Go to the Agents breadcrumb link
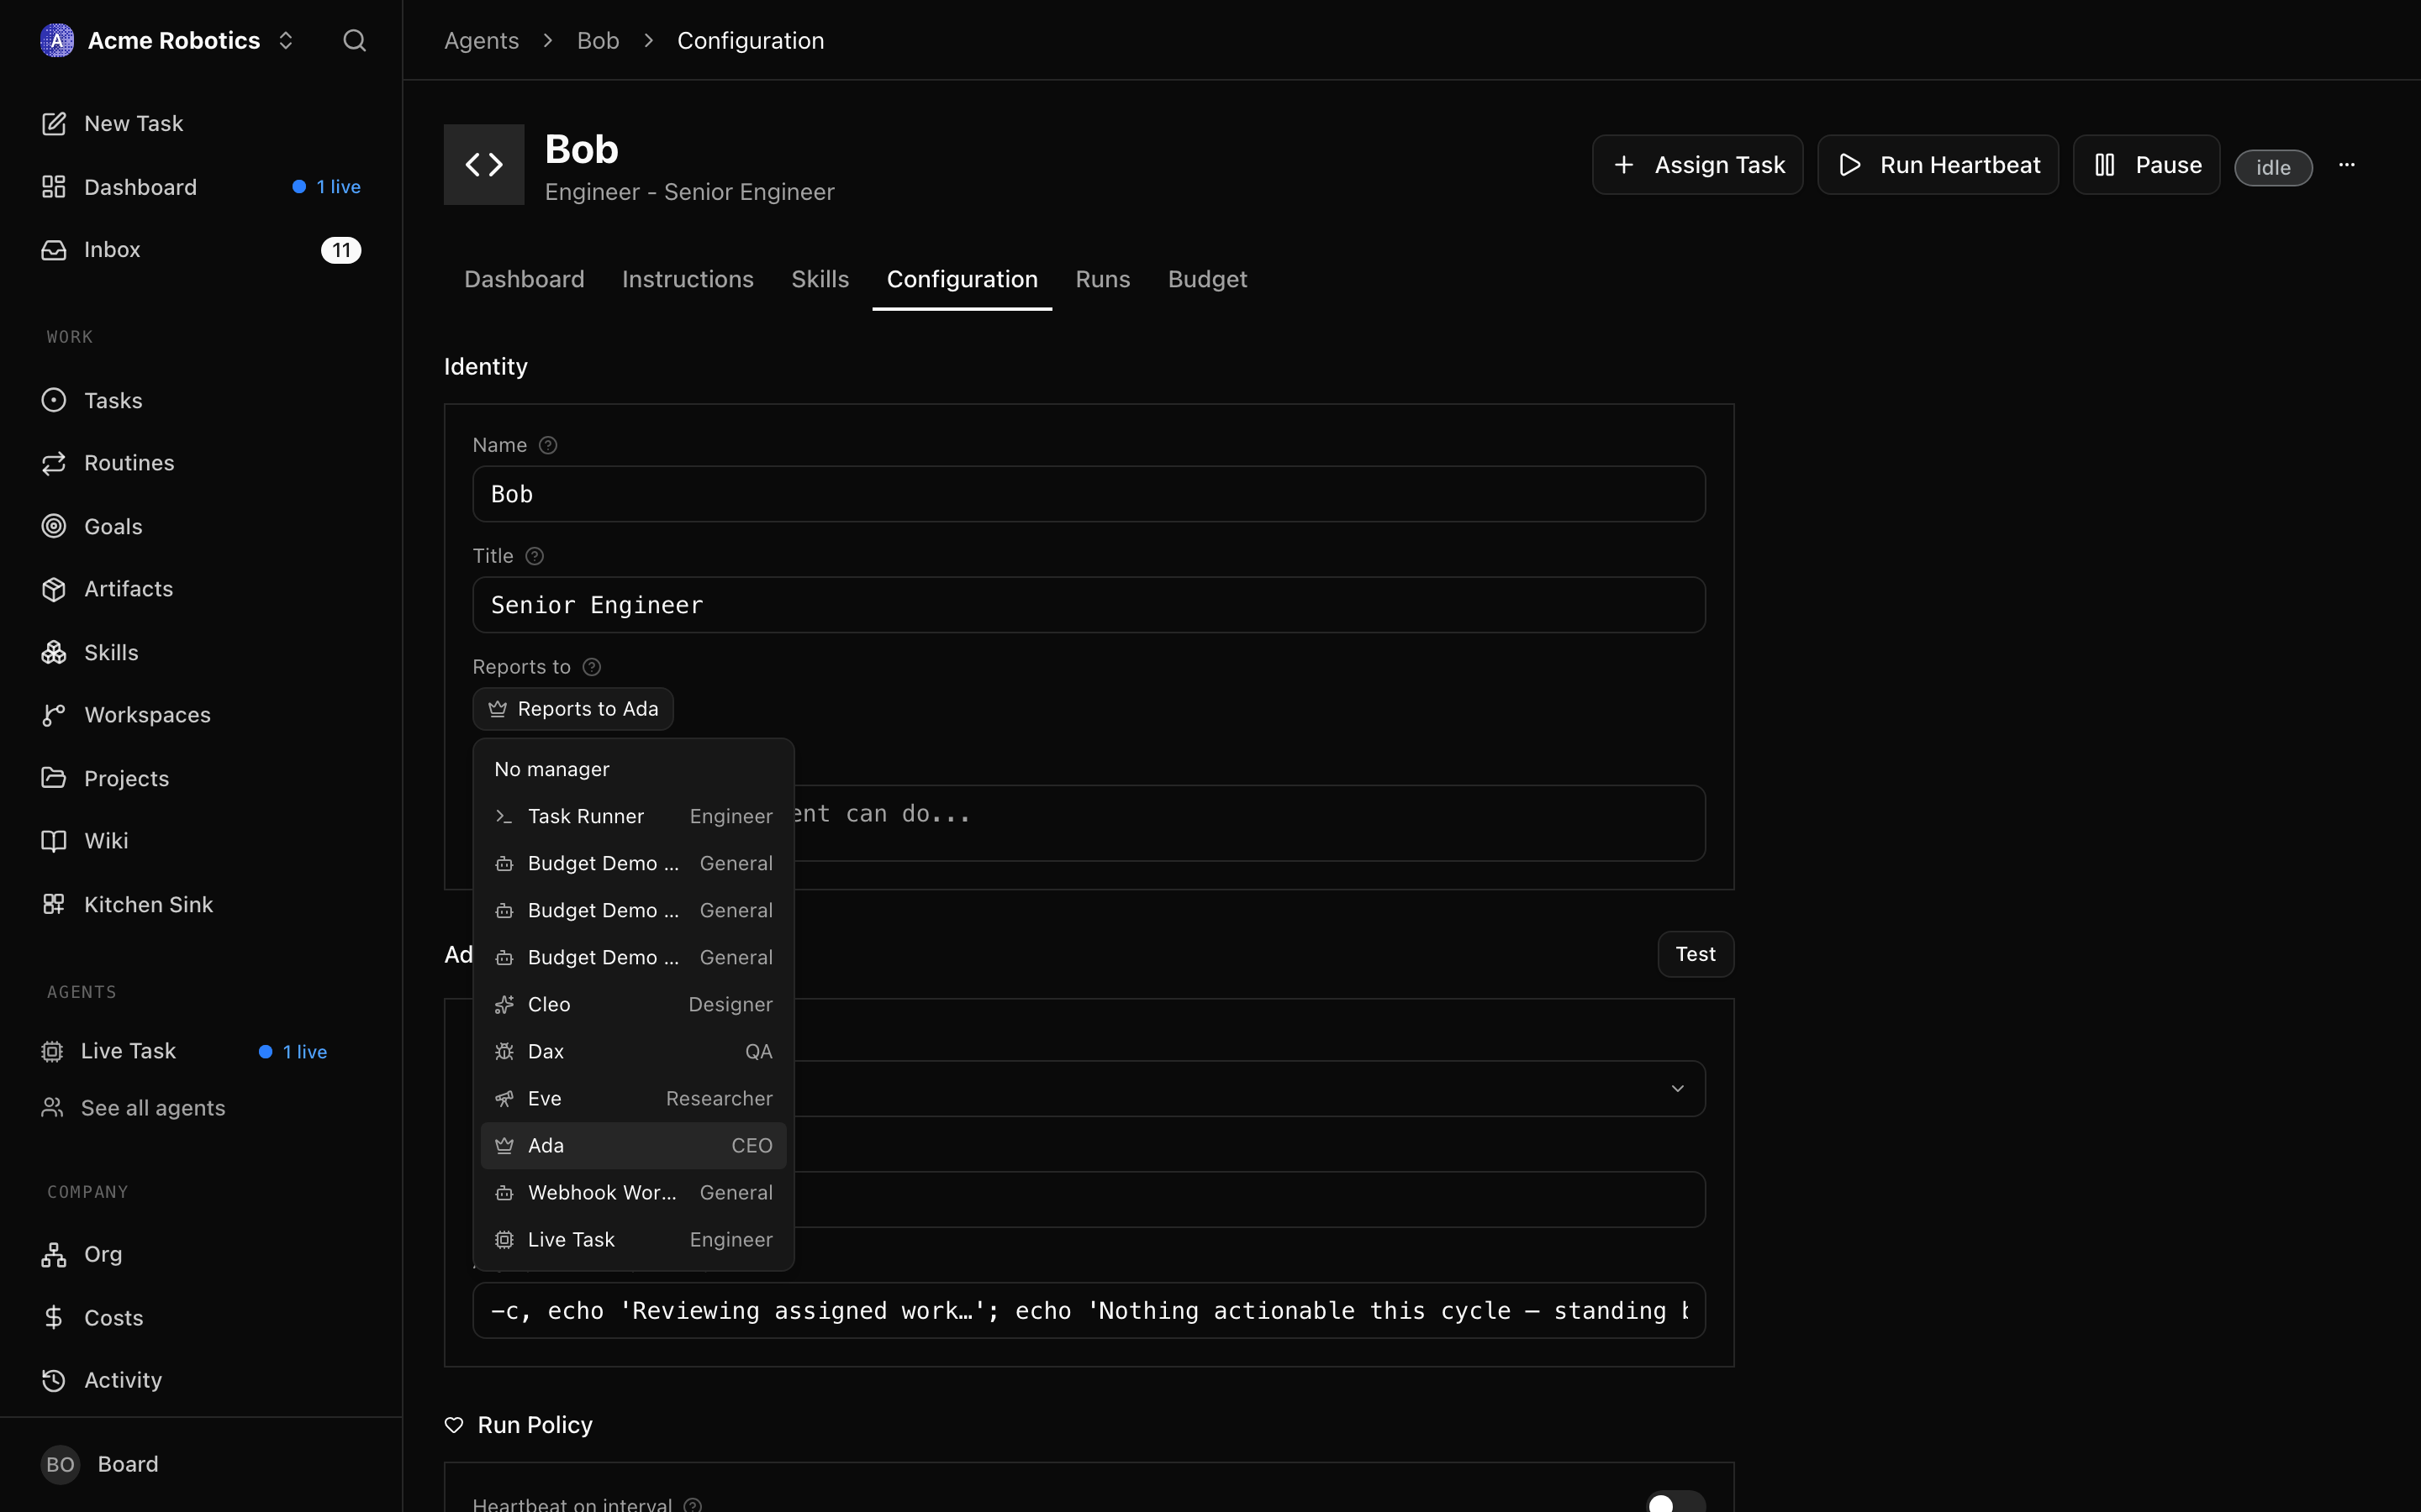 point(481,40)
